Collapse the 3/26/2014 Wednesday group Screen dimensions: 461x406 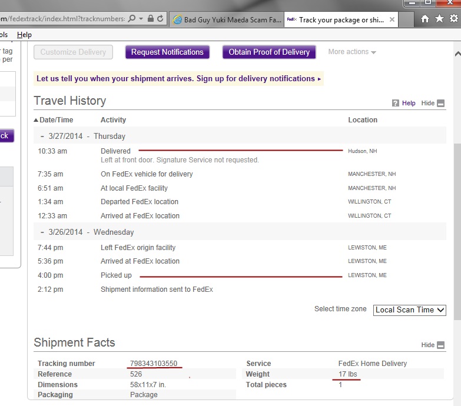[42, 232]
